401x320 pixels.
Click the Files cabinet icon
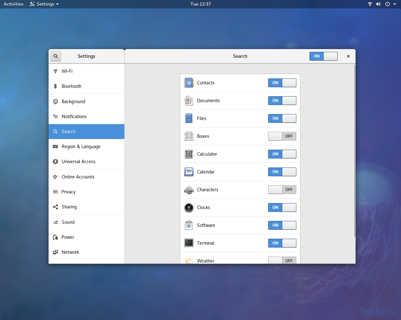click(189, 118)
